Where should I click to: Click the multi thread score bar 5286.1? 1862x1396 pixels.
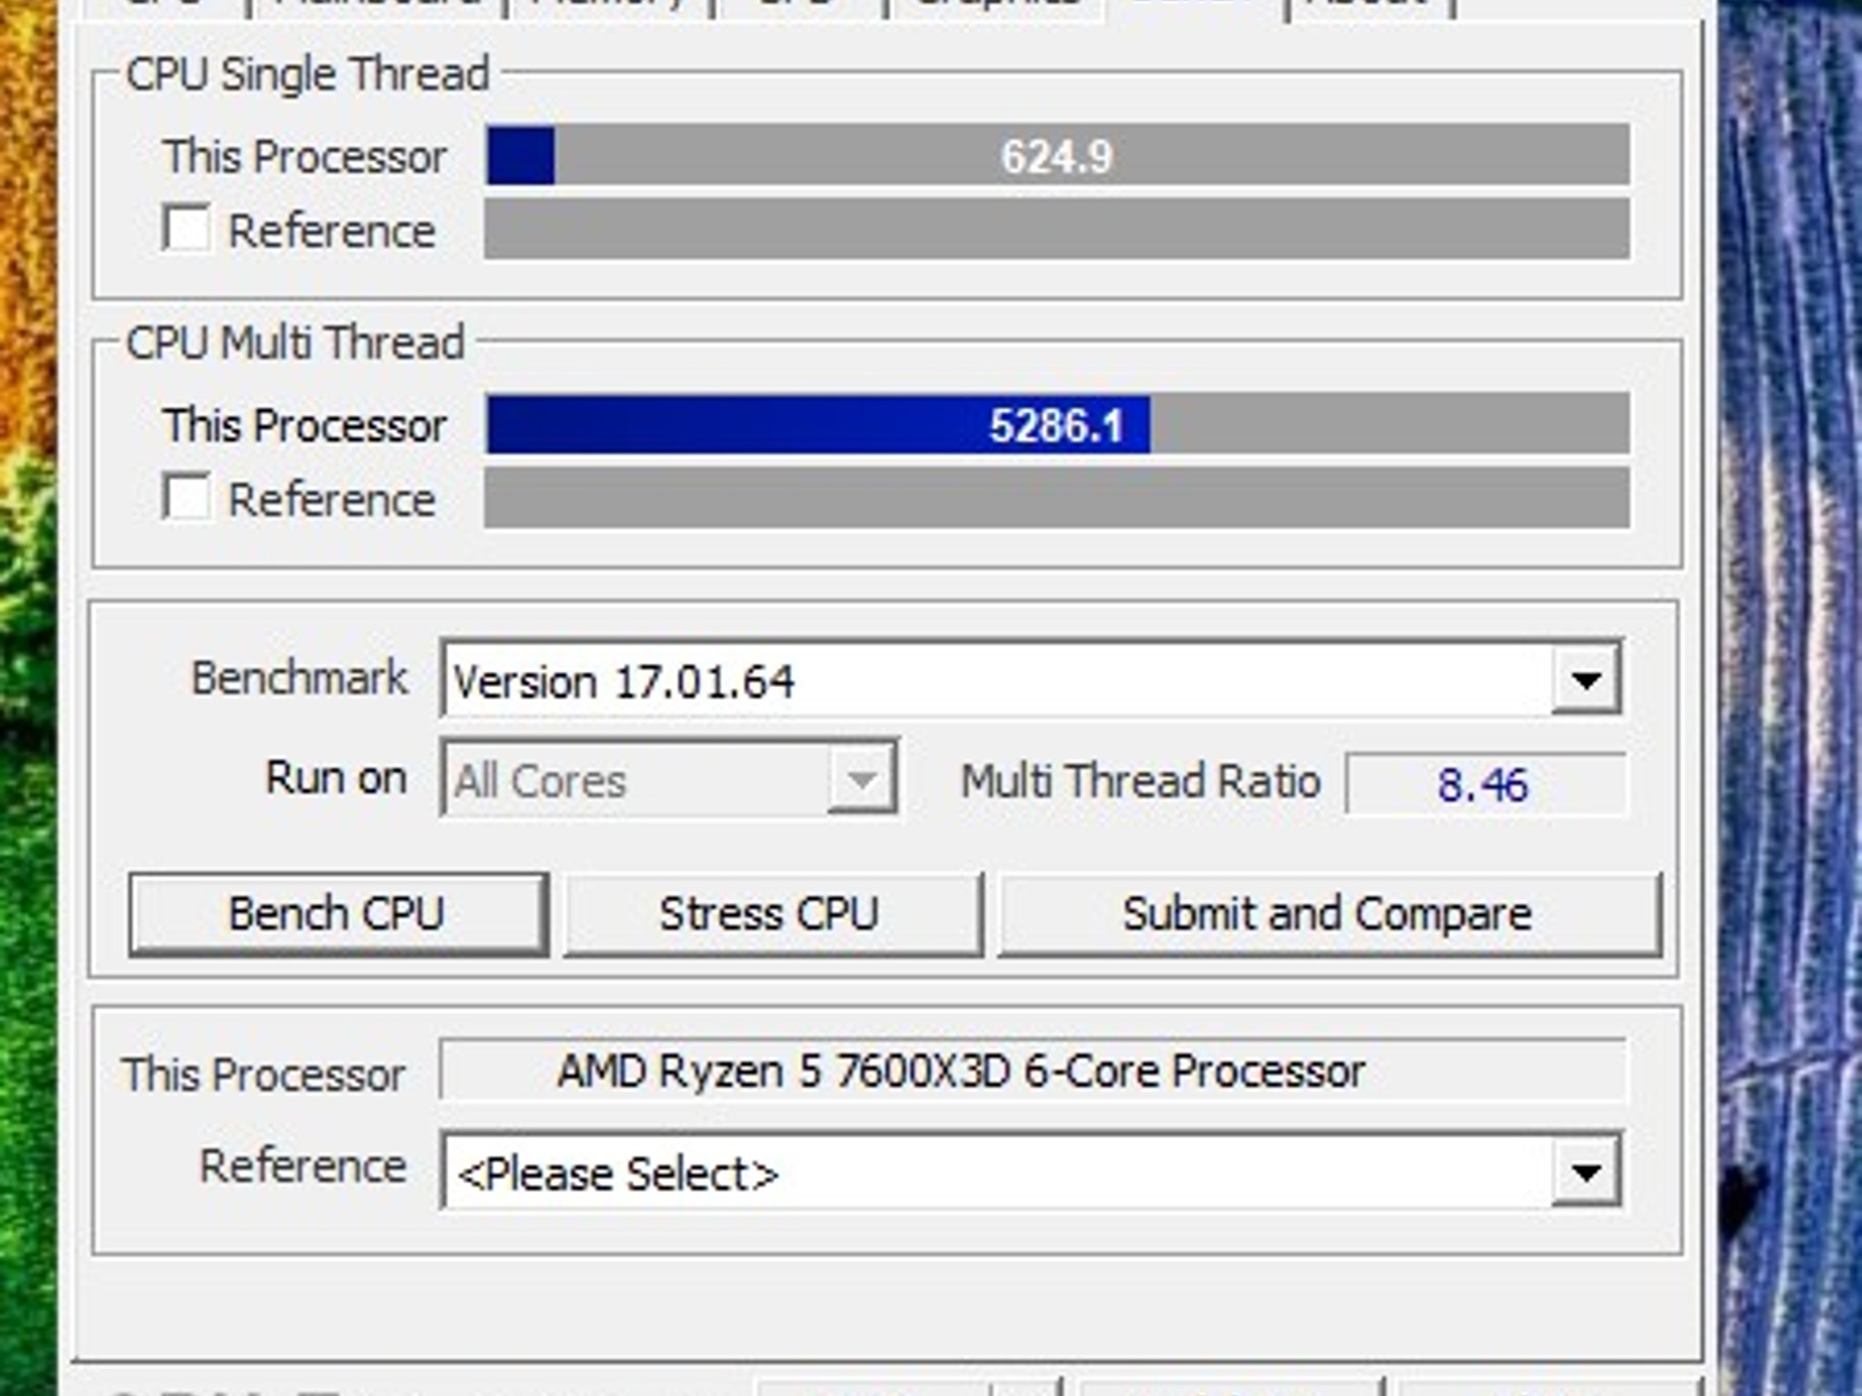(x=1057, y=424)
